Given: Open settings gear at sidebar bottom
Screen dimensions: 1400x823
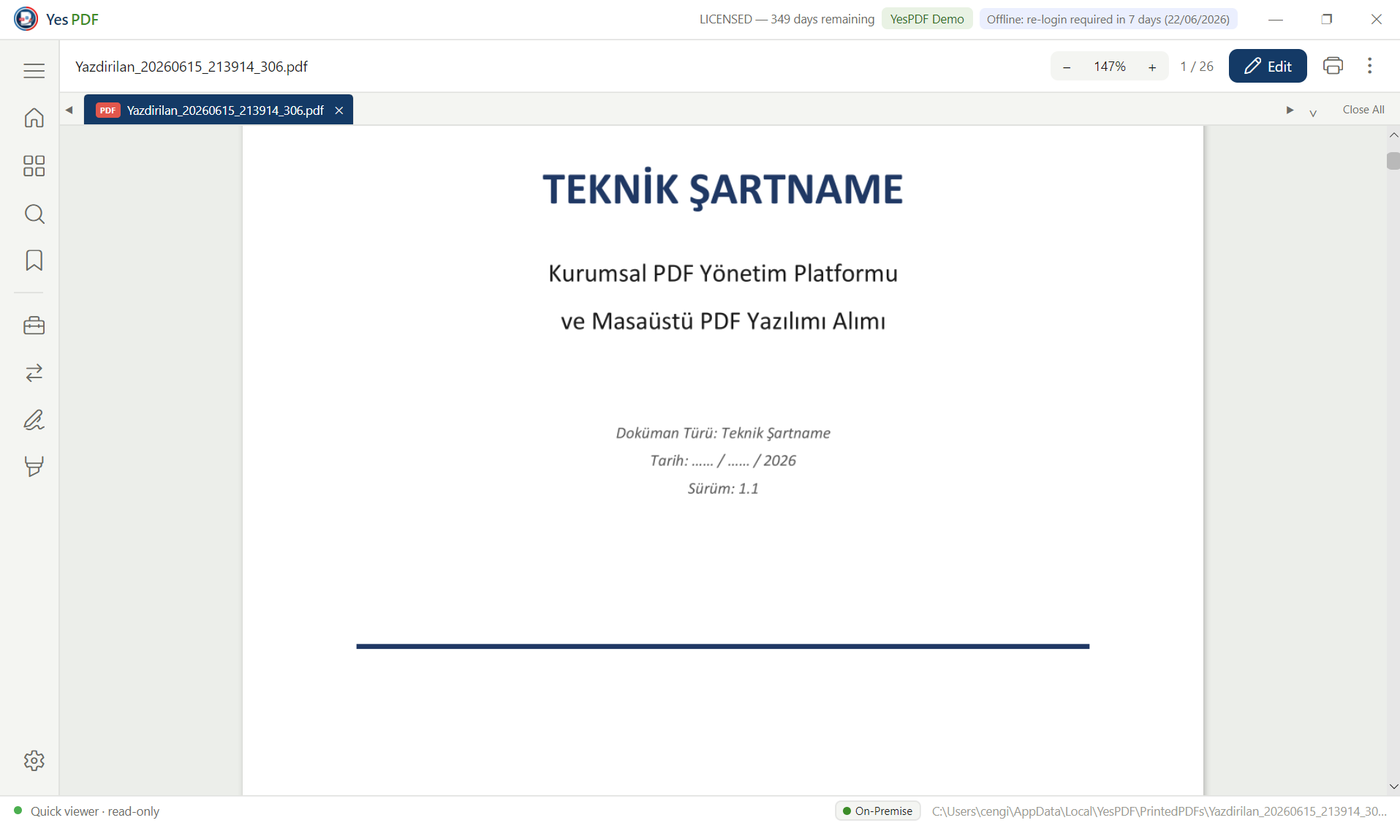Looking at the screenshot, I should (34, 761).
